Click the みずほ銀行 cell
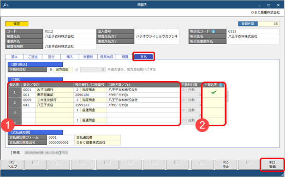The height and width of the screenshot is (177, 285). click(x=54, y=90)
